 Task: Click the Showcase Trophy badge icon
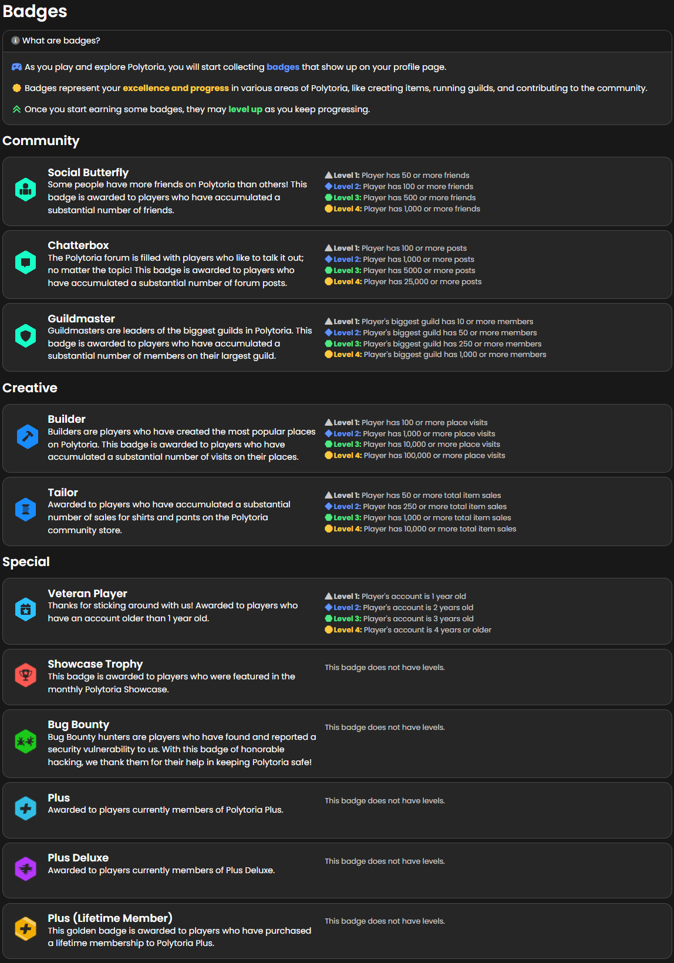pos(26,676)
